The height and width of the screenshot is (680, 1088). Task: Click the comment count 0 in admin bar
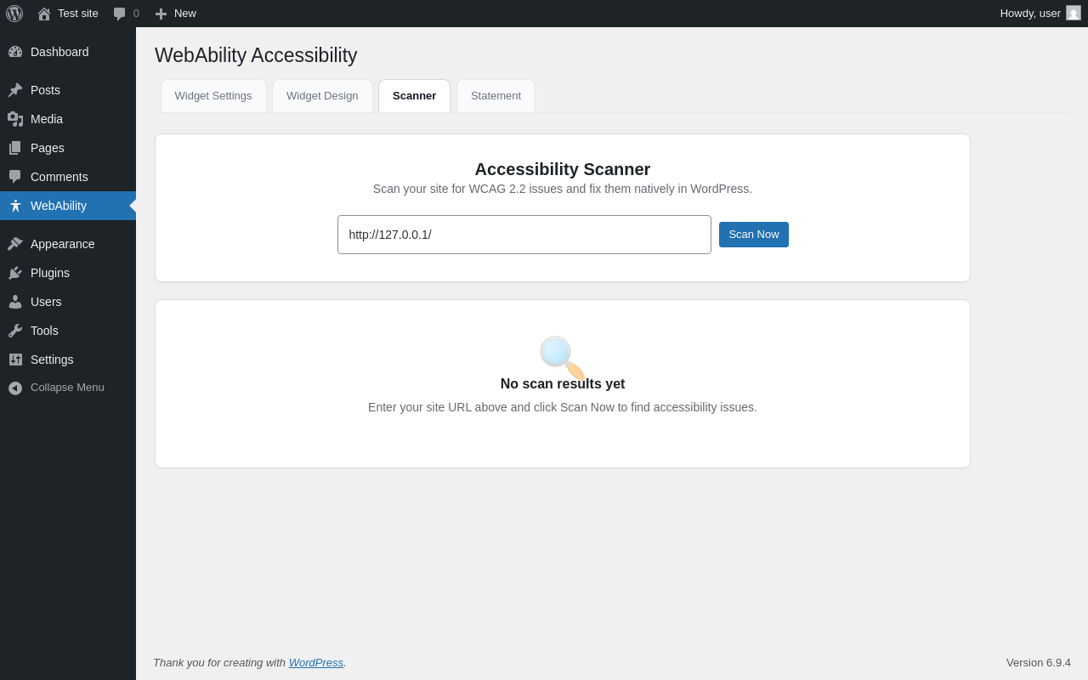pos(136,14)
